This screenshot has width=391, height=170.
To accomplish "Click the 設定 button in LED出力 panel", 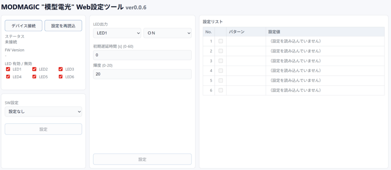I will [x=142, y=159].
